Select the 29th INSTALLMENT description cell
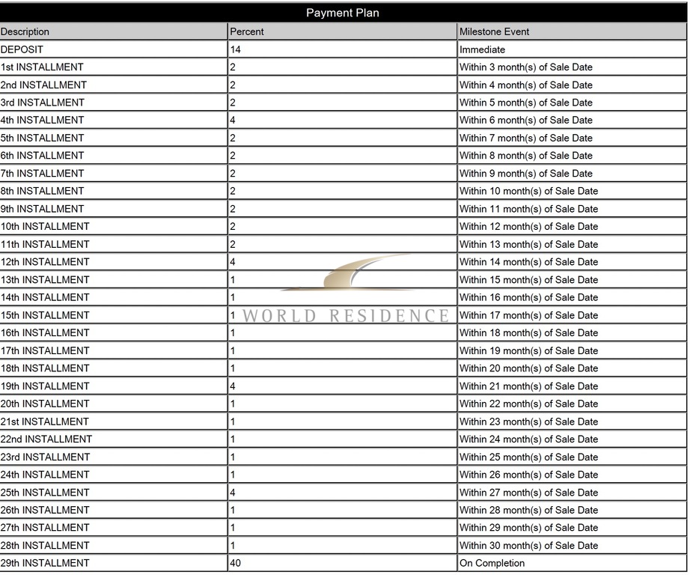The image size is (690, 575). click(x=45, y=564)
